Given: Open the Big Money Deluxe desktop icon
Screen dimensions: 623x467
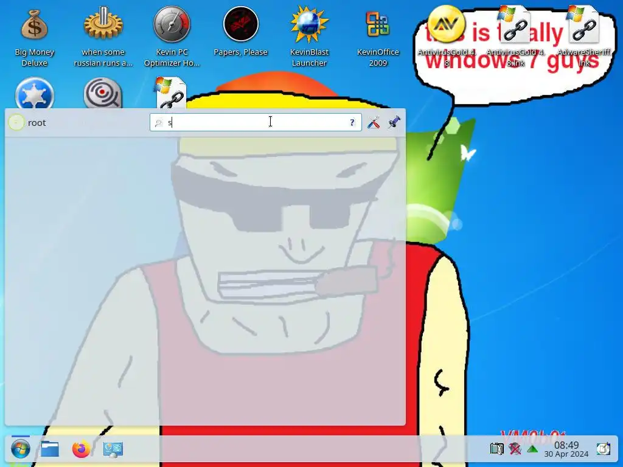Looking at the screenshot, I should point(34,26).
